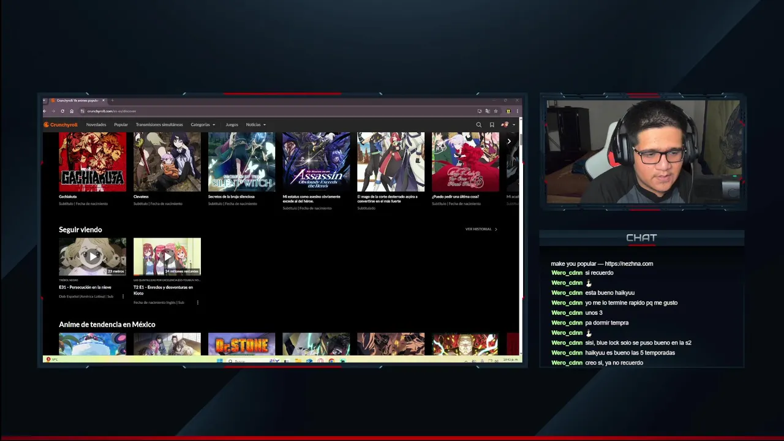This screenshot has height=441, width=784.
Task: Play T2 E1 Enredos y desventuras thumbnail
Action: point(167,257)
